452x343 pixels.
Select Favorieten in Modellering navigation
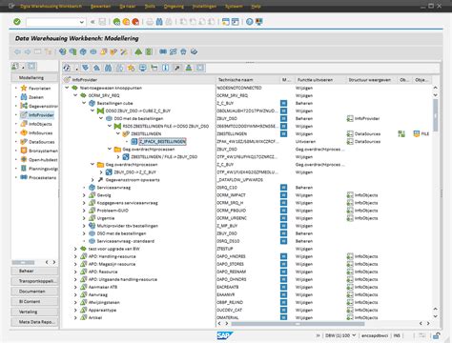coord(39,88)
